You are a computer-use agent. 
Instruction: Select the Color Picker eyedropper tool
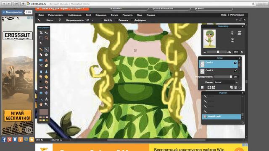[x=41, y=99]
